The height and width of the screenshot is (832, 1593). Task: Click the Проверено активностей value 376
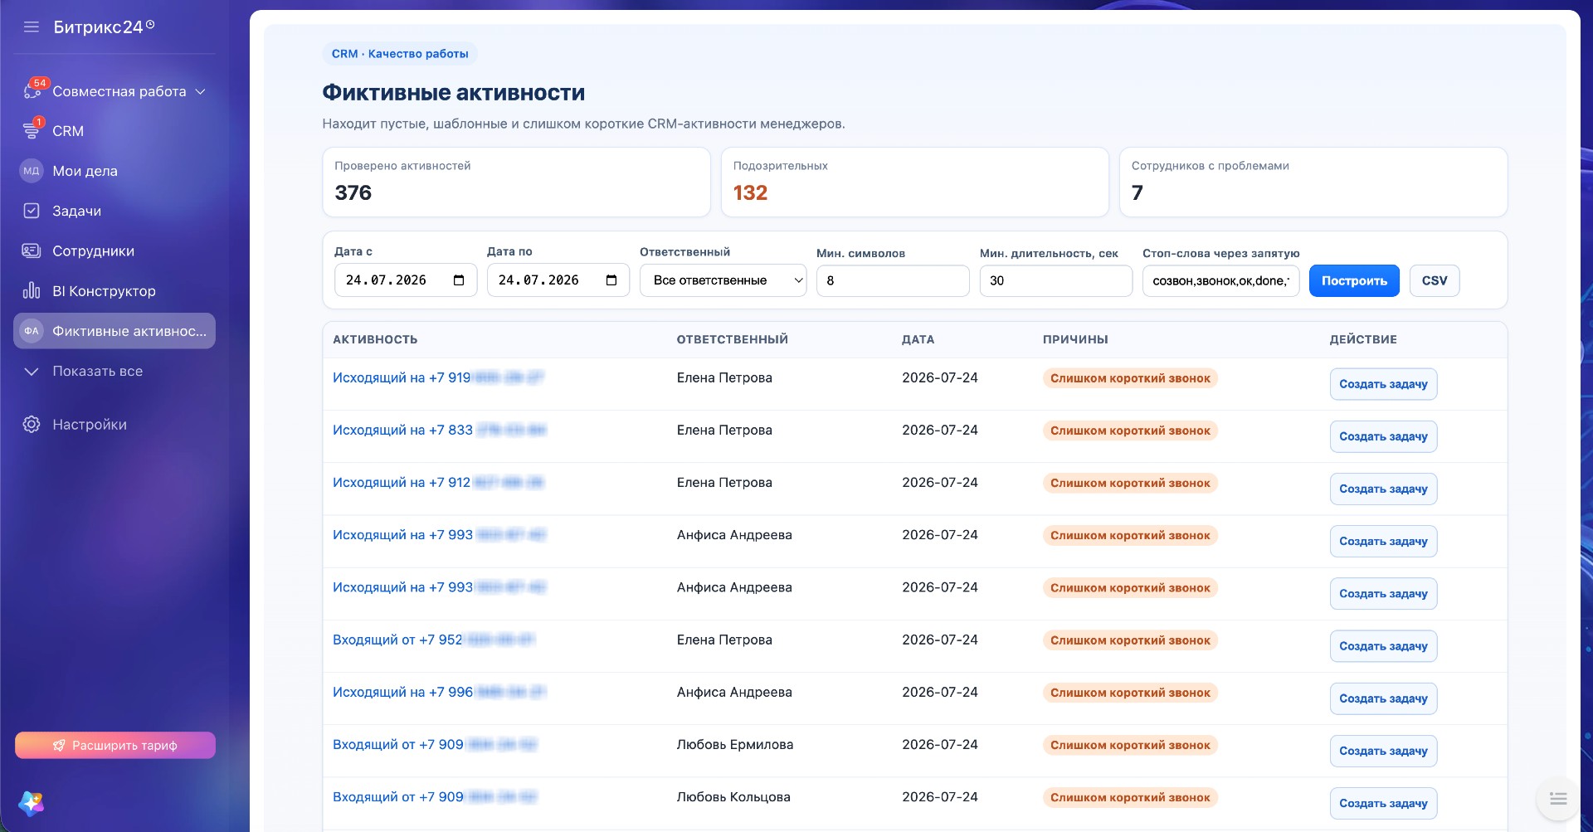pos(353,192)
